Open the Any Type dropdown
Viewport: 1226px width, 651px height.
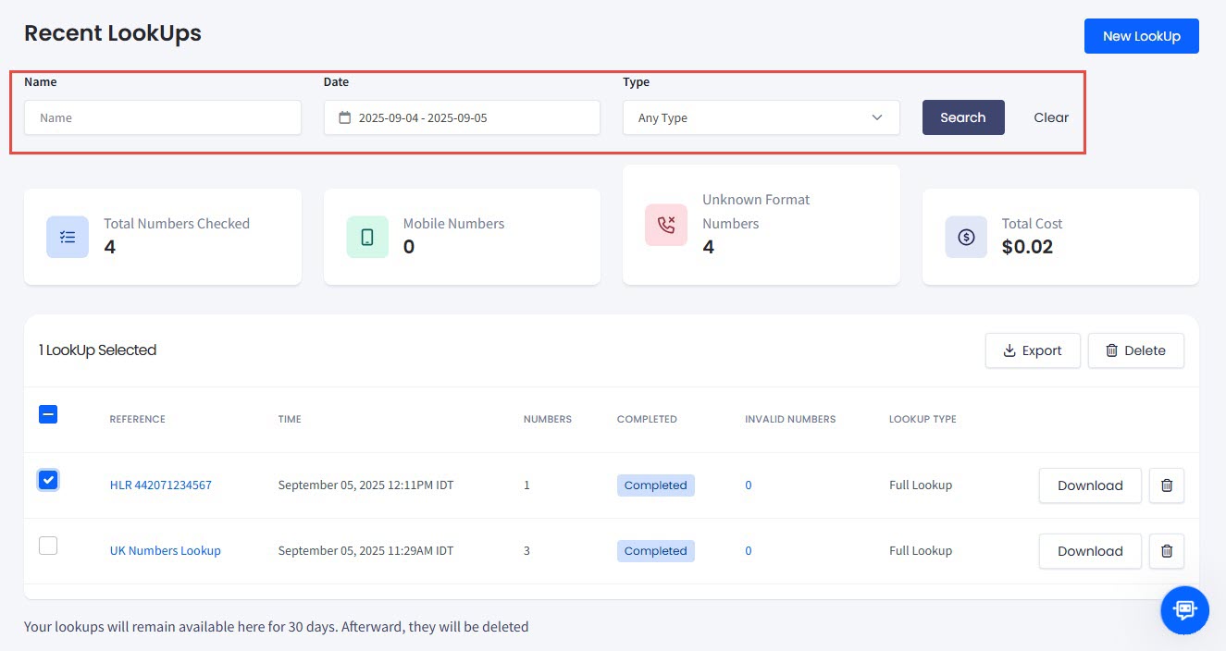(761, 117)
